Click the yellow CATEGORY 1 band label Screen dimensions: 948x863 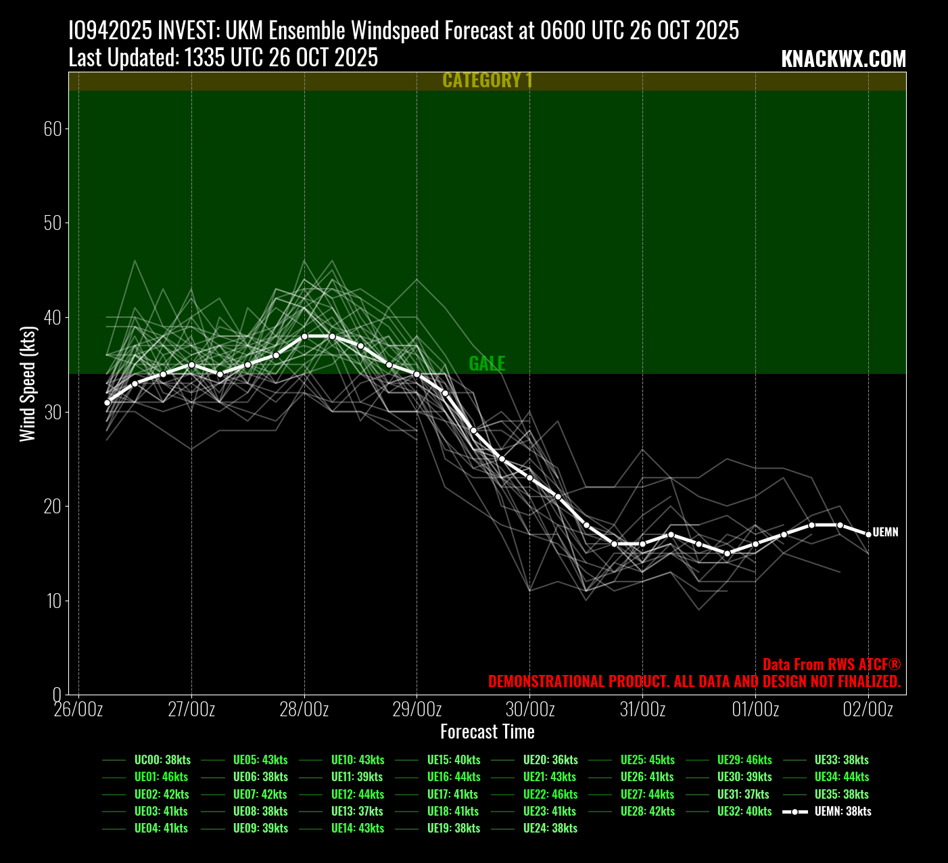(x=488, y=80)
